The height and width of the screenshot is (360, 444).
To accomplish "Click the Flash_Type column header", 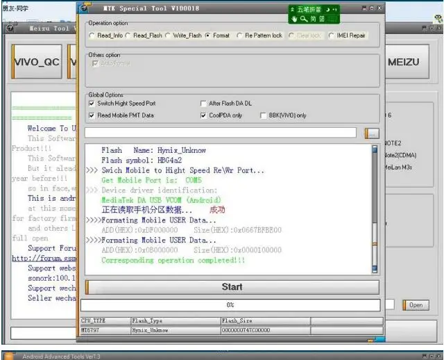I will (x=176, y=320).
